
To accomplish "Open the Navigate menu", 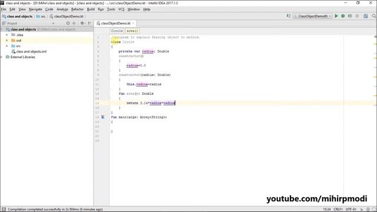I will 35,9.
